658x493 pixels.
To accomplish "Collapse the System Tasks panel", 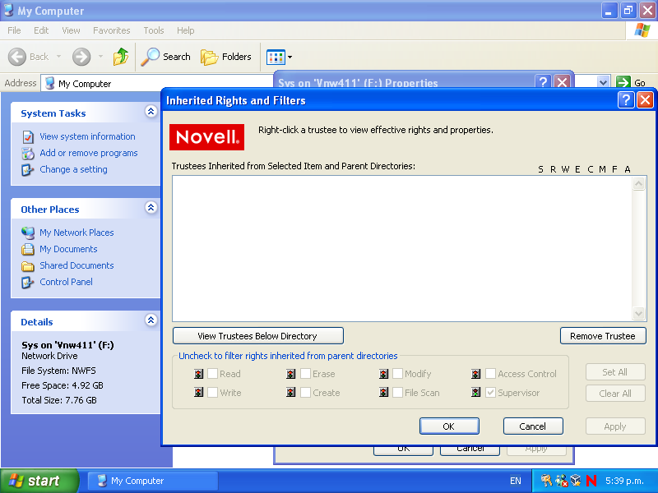I will click(x=151, y=112).
